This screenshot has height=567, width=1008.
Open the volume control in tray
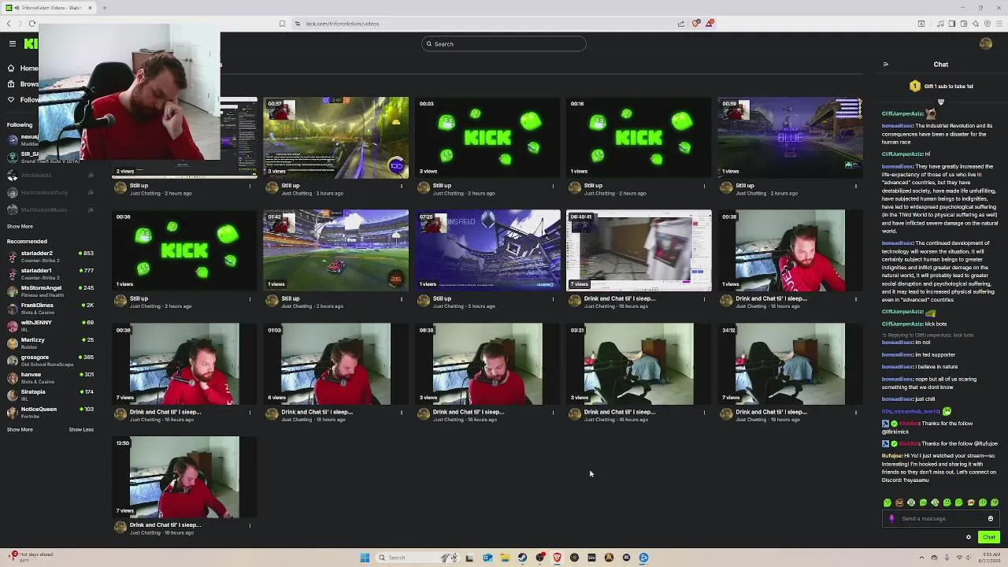point(968,558)
